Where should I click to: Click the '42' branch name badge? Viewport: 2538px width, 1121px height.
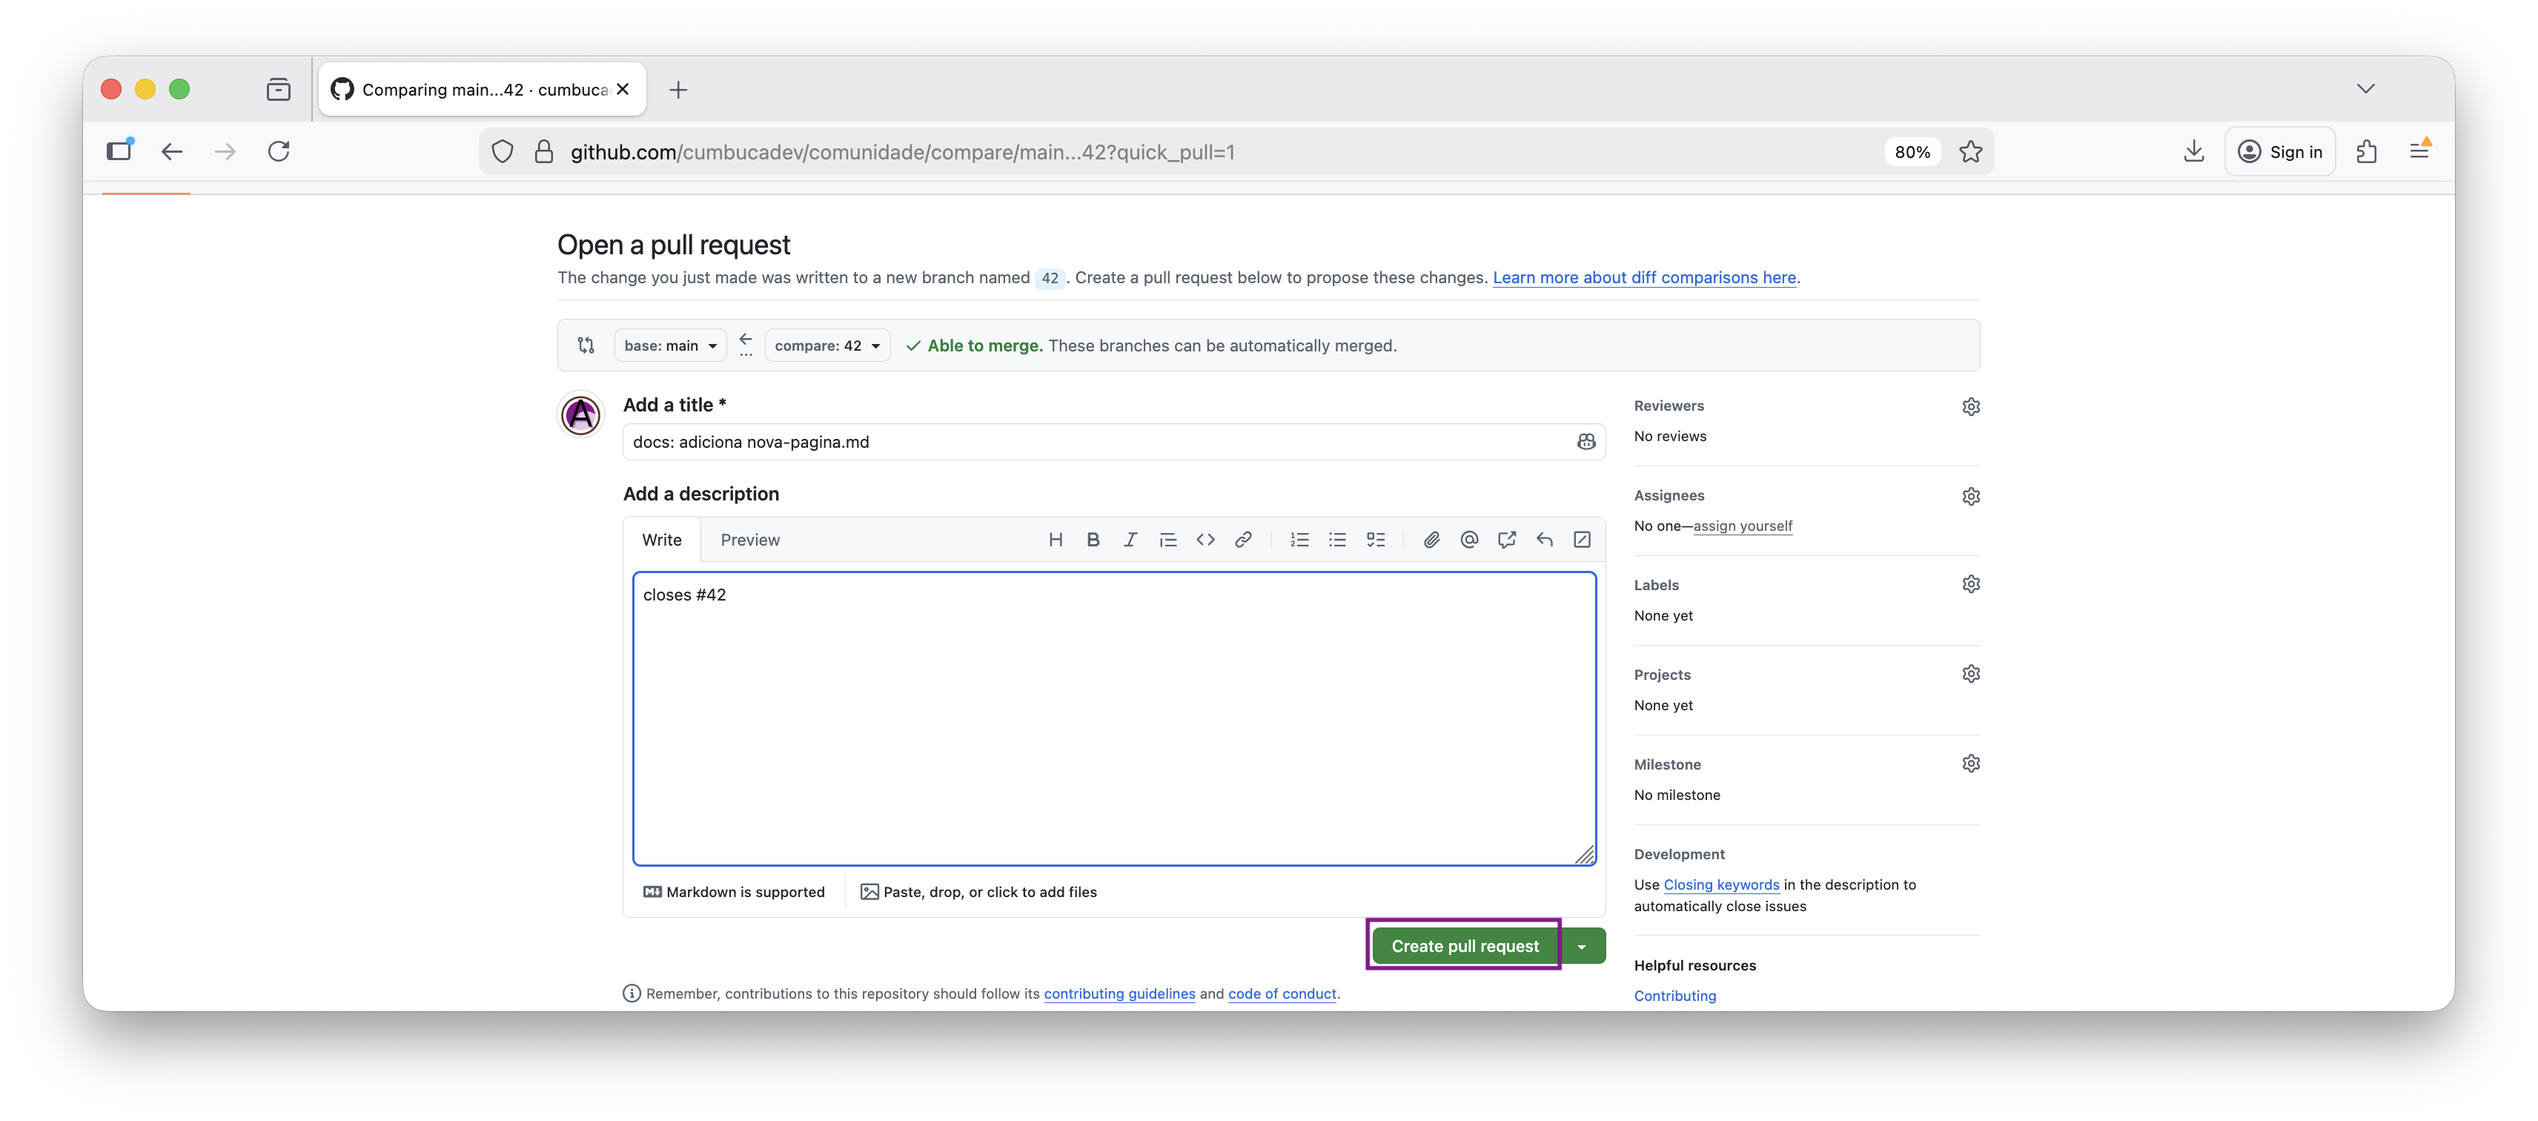pos(1050,278)
